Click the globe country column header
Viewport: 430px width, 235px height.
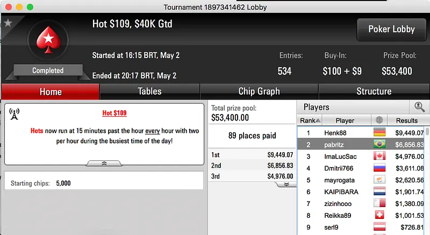click(380, 120)
